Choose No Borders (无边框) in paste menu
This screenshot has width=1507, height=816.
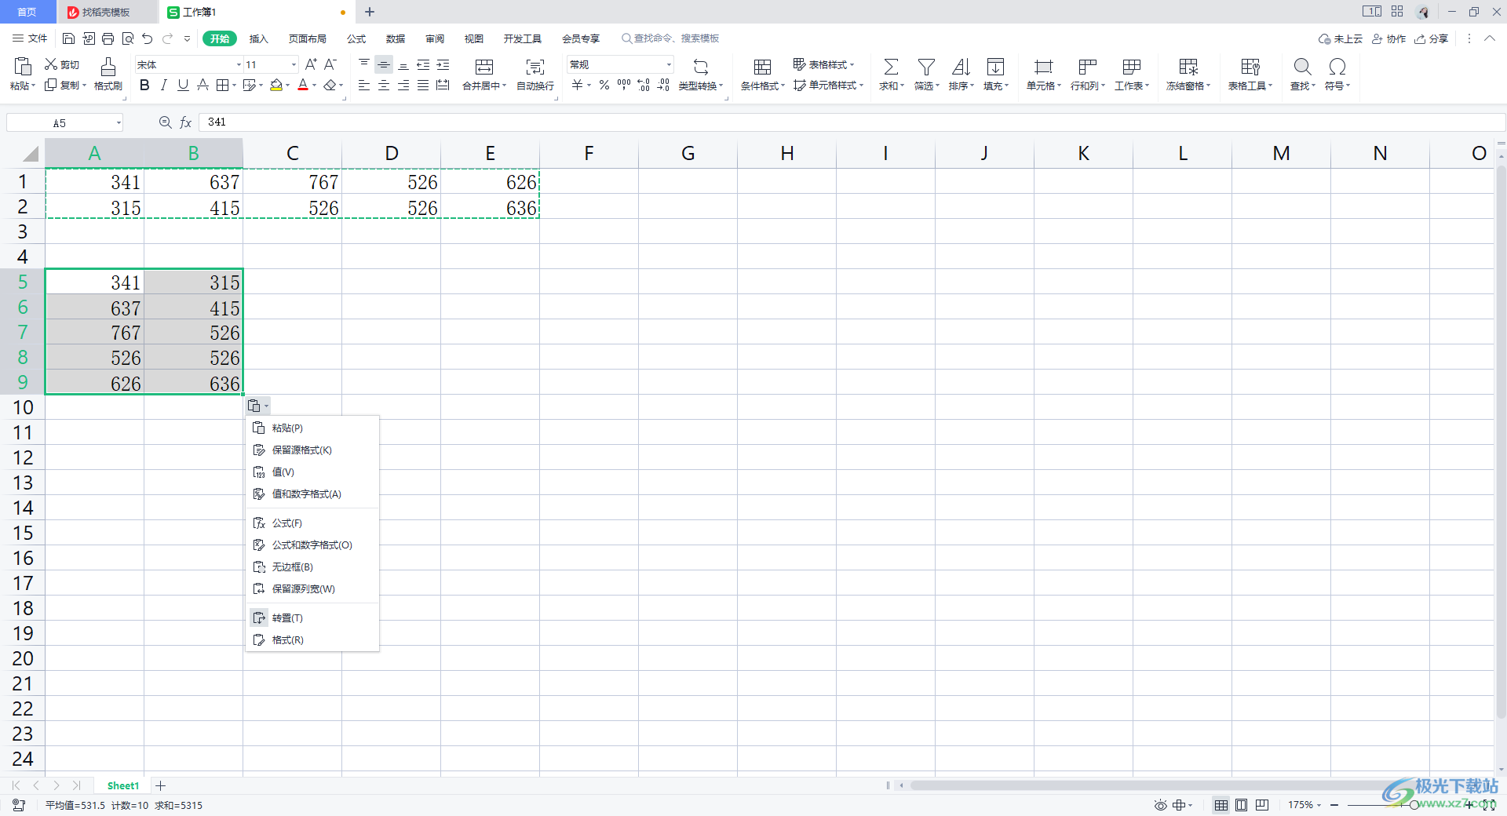[x=312, y=567]
